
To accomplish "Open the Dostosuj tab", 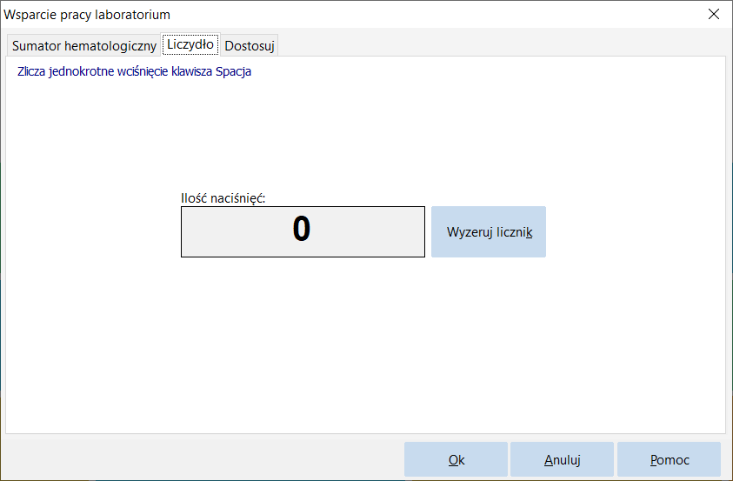I will point(250,46).
